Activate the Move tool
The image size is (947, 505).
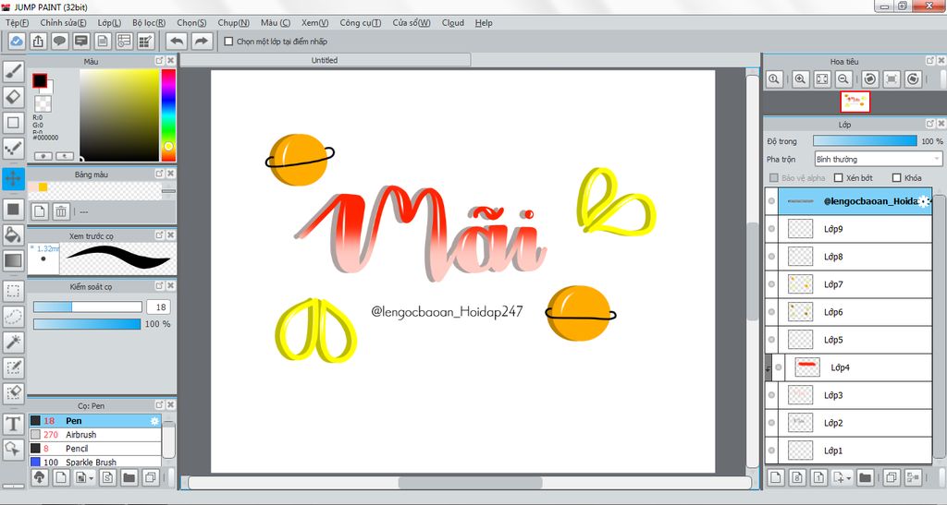click(x=13, y=178)
